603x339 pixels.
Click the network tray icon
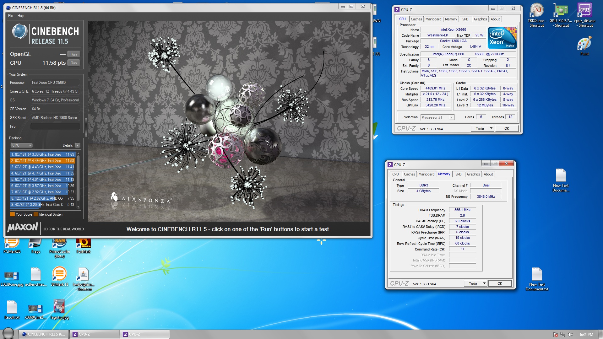click(x=562, y=335)
